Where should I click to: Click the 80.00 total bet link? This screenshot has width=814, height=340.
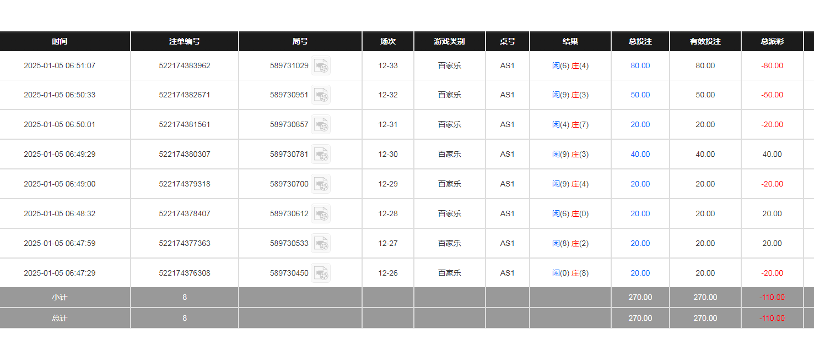pyautogui.click(x=640, y=66)
